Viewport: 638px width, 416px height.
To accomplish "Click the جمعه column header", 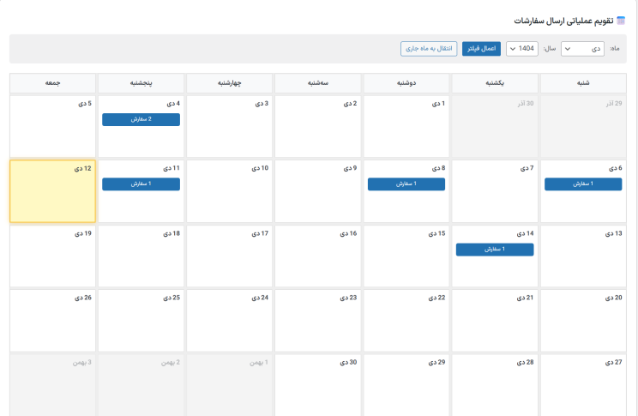I will point(52,83).
